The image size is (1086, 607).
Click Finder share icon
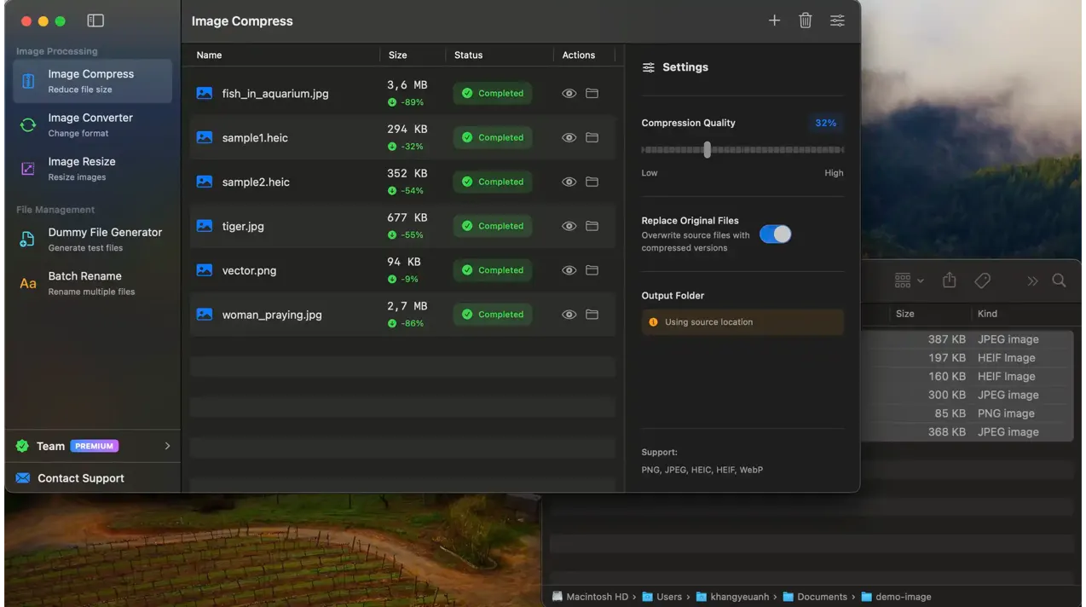tap(950, 280)
